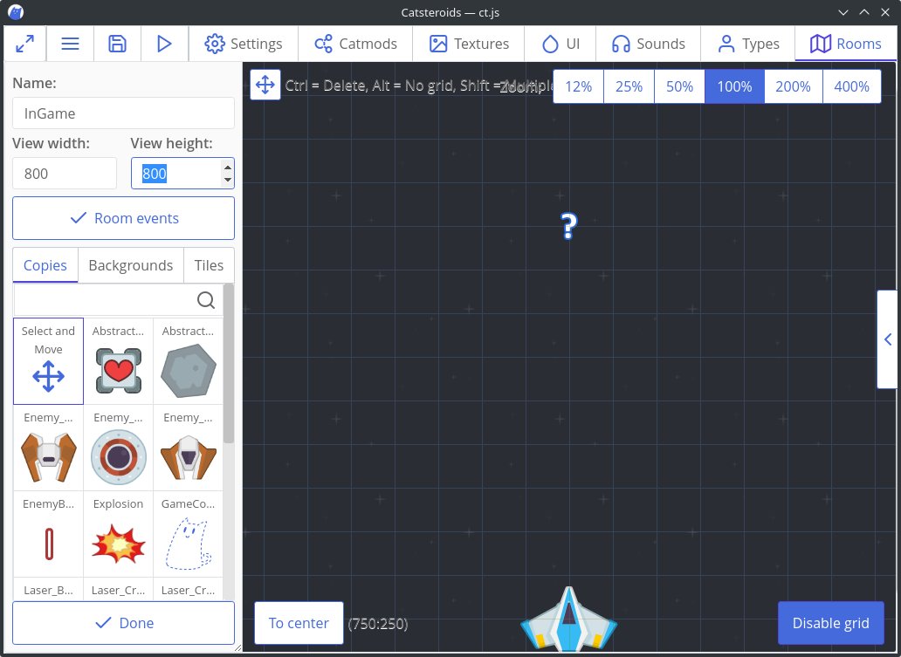Launch the game preview with the play icon

(x=164, y=44)
